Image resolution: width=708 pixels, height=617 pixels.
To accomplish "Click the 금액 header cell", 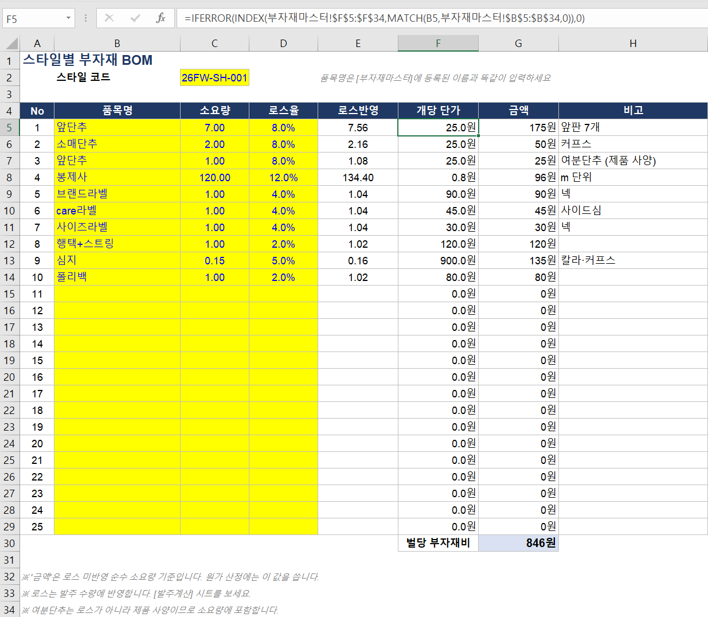I will pos(518,111).
